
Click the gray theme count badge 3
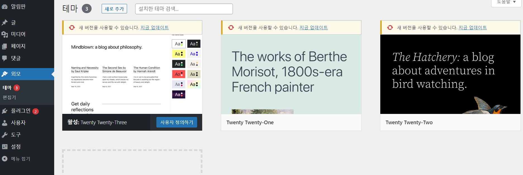coord(87,9)
